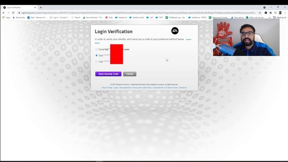
Task: Open the IR Release Log bookmark
Action: (x=176, y=18)
